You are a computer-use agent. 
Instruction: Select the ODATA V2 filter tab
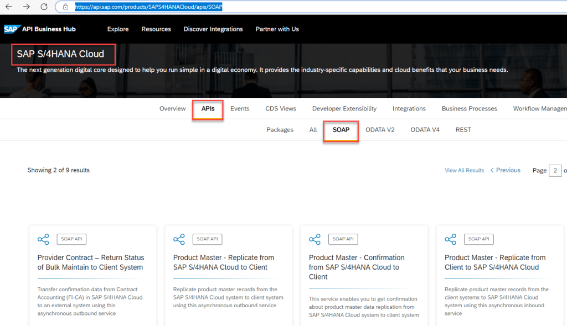[380, 130]
